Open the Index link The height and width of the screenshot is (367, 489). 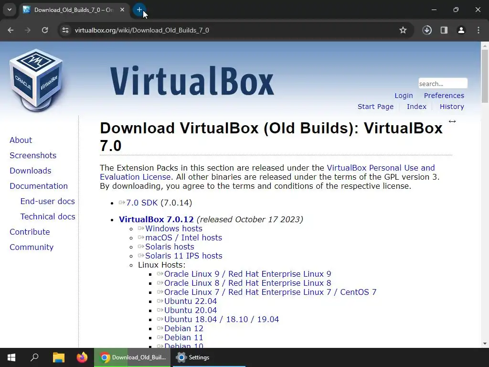click(416, 107)
